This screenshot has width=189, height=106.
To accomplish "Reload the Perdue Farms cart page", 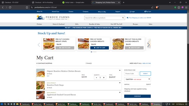I will (10, 7).
